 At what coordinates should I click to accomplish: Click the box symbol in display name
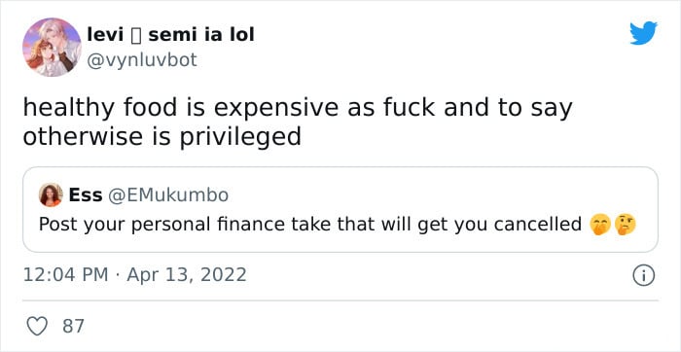point(135,36)
